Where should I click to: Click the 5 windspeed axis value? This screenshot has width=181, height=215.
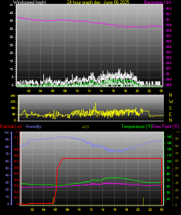tap(12, 77)
